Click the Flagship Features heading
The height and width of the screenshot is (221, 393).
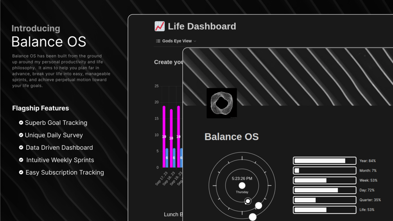41,108
